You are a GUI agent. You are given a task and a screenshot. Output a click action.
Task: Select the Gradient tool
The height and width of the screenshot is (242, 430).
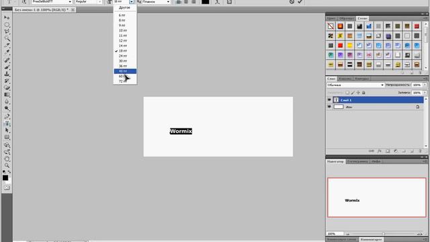[7, 95]
